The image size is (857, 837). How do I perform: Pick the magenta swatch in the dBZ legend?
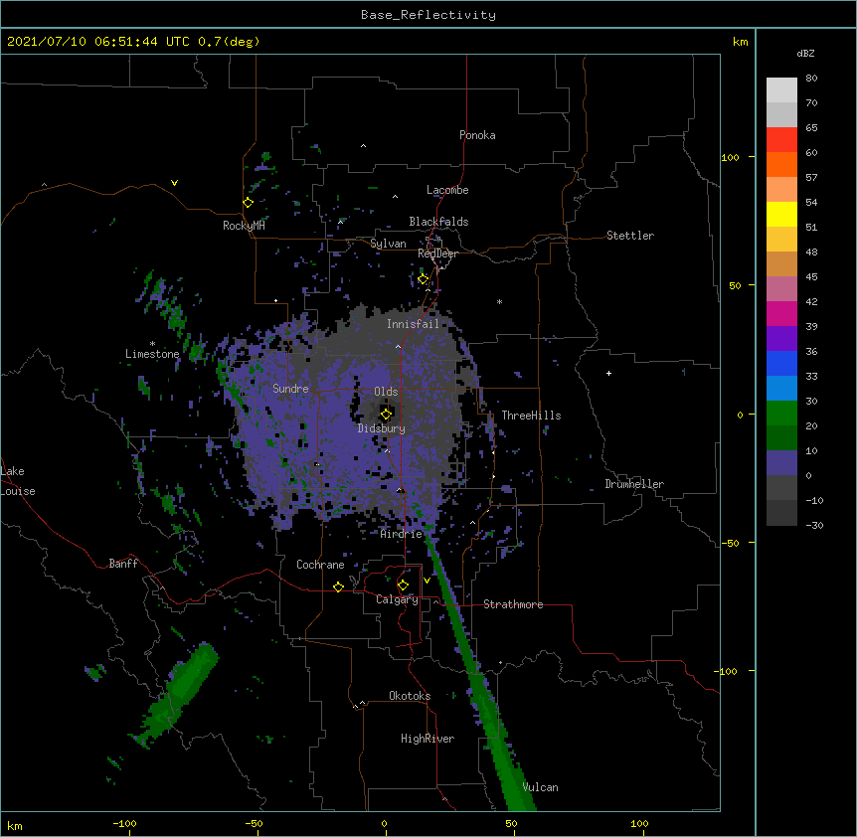click(781, 313)
